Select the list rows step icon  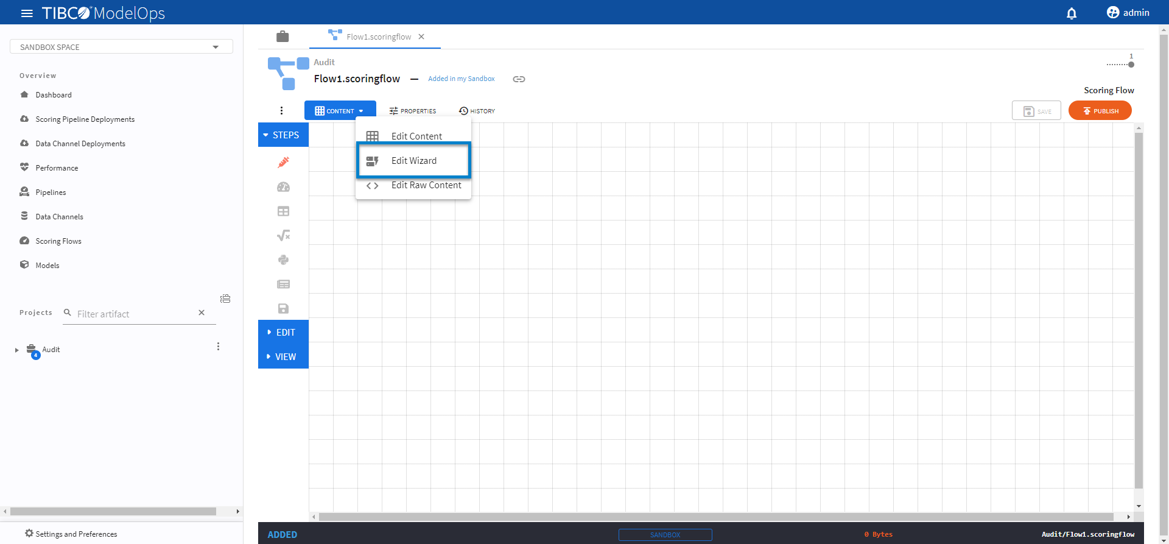coord(283,284)
